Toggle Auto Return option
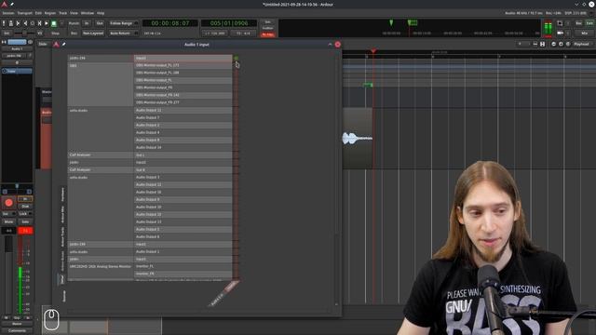 point(123,33)
